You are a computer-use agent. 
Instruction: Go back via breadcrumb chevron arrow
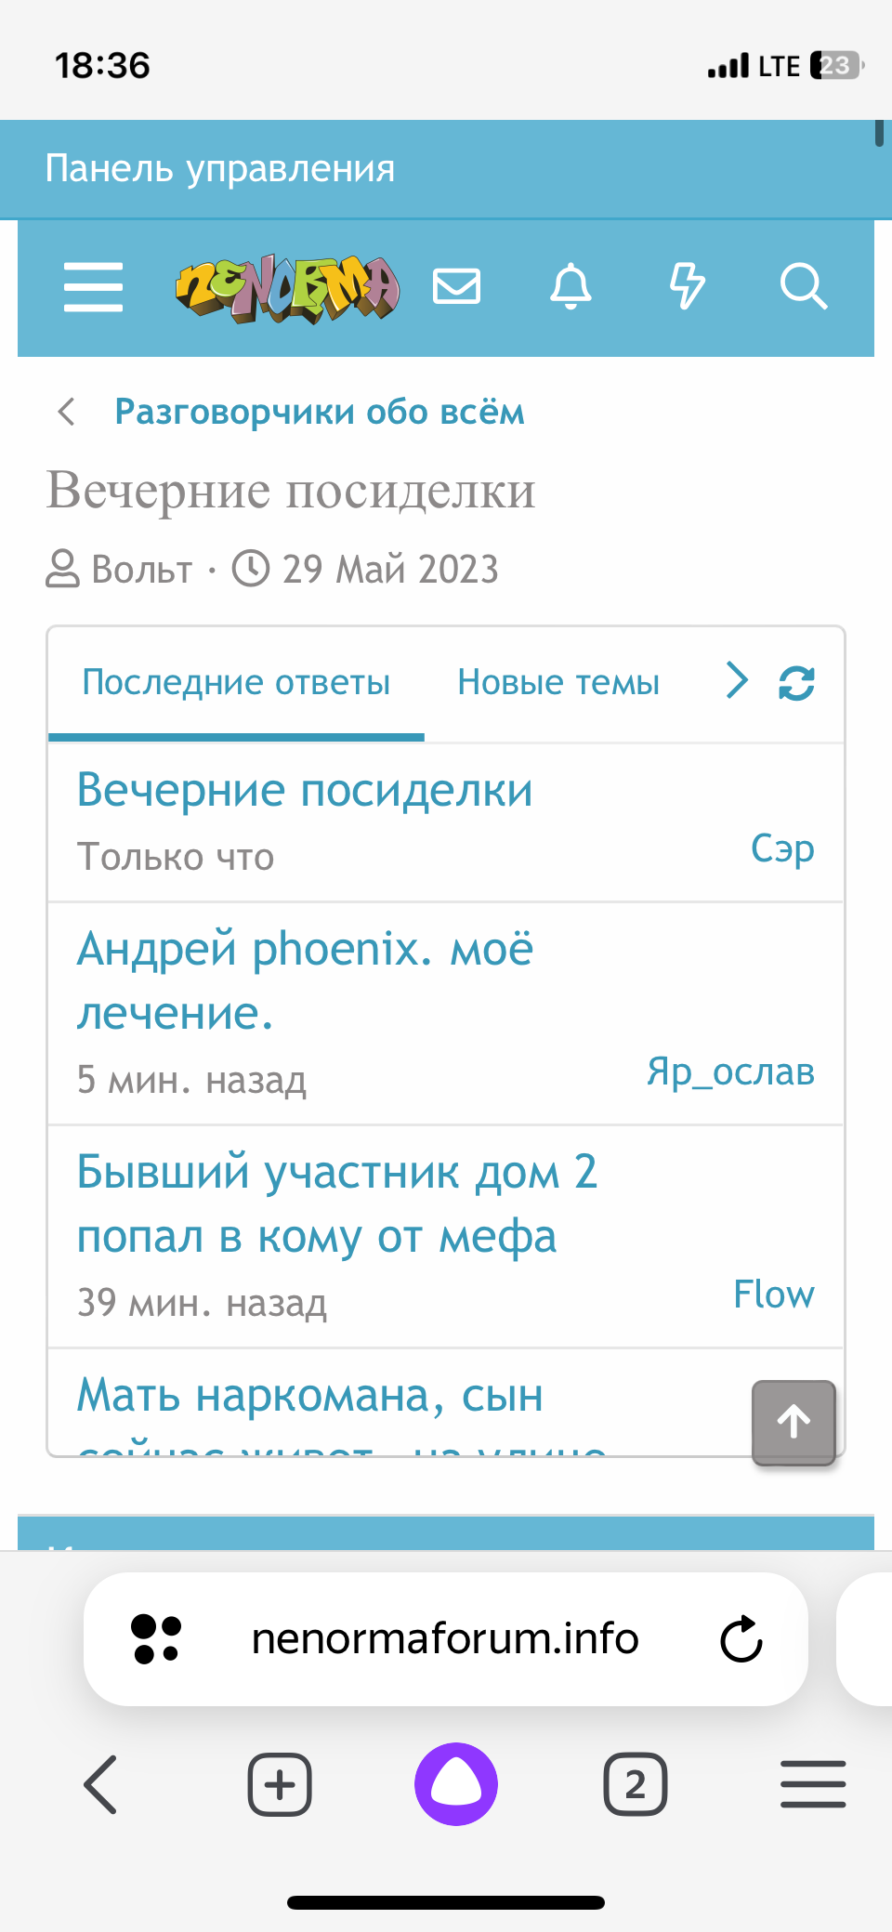67,412
